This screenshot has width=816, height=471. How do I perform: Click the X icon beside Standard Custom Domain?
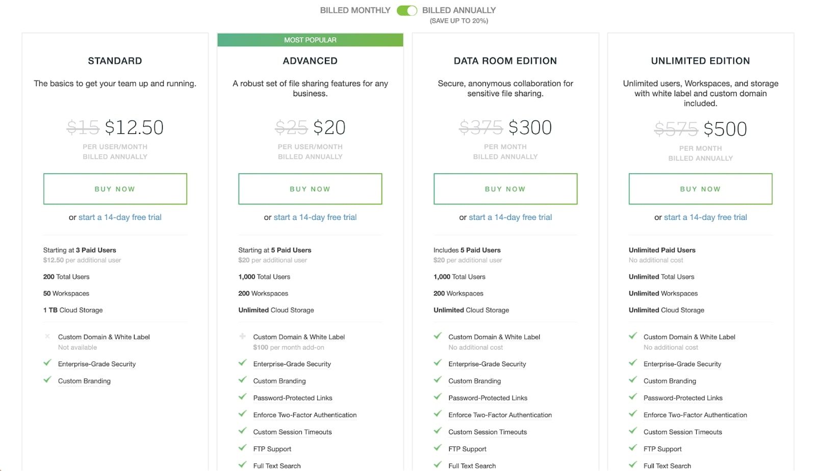pos(47,337)
